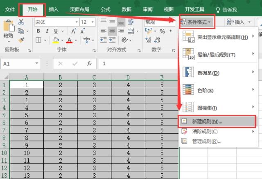The image size is (262, 179).
Task: Toggle Italic formatting
Action: point(47,31)
